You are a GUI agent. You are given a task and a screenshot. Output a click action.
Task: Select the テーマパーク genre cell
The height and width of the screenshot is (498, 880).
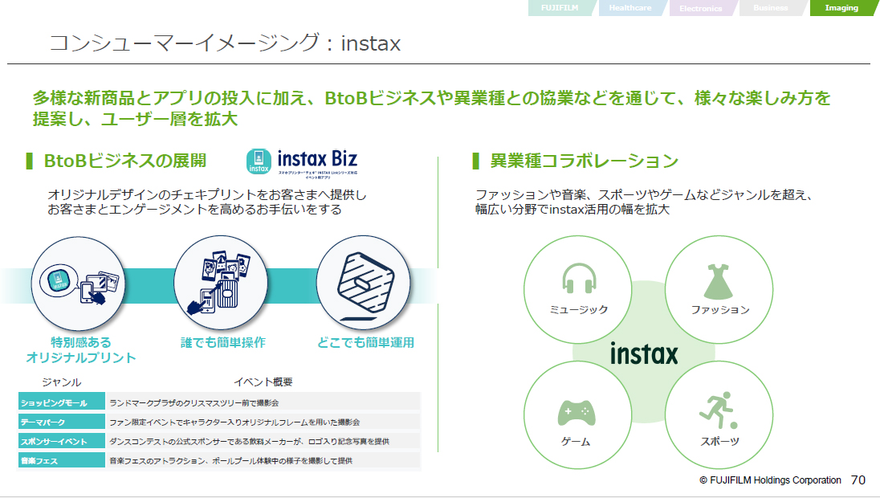point(62,422)
